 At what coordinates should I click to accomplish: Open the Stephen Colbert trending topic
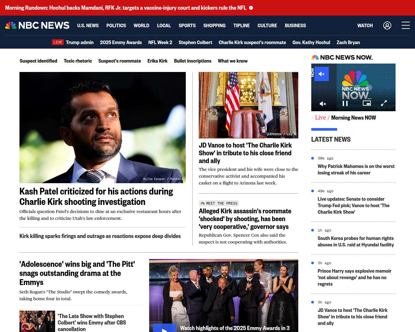coord(196,42)
